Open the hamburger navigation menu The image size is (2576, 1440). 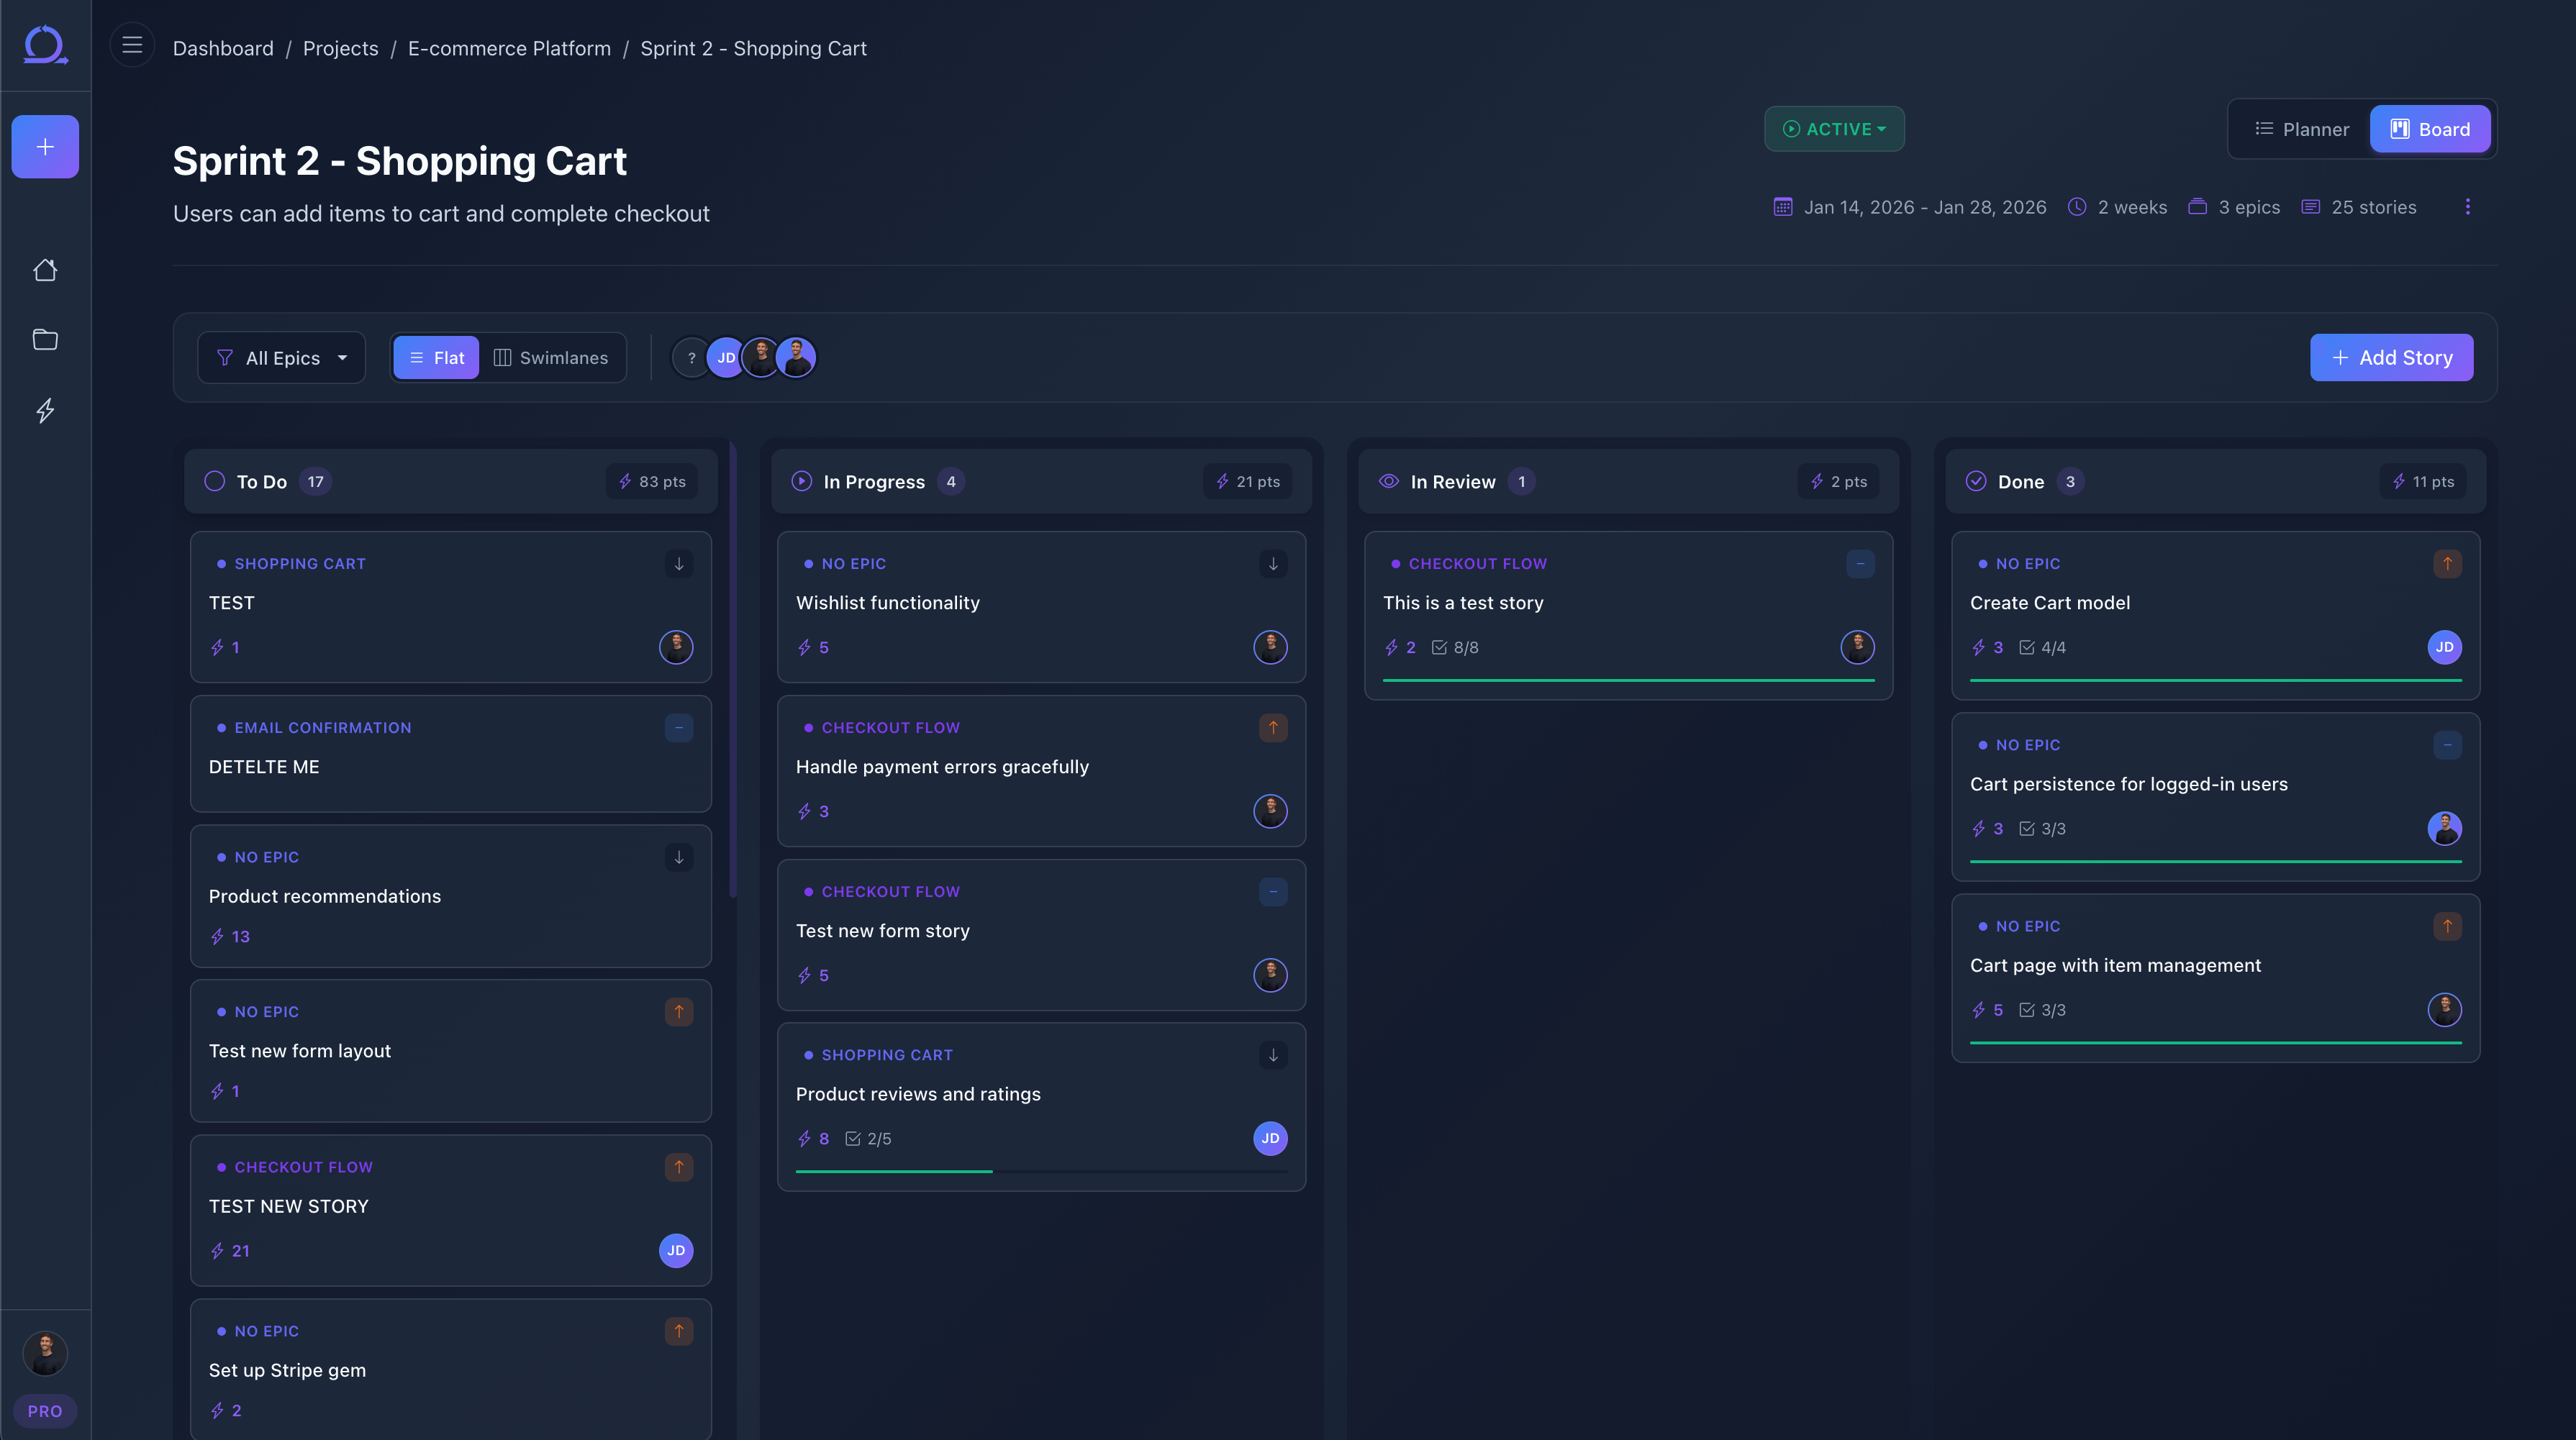(x=131, y=45)
